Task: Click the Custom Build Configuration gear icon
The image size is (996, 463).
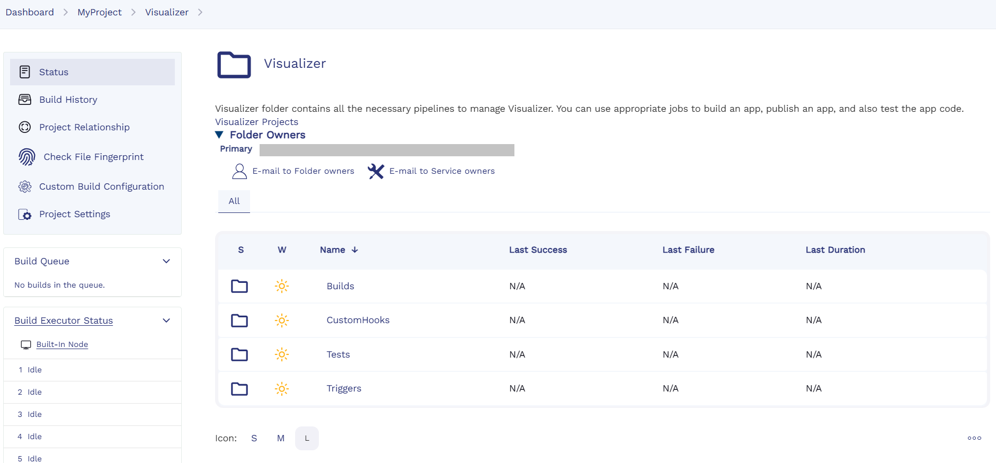Action: click(25, 186)
